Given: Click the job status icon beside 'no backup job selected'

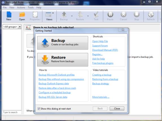Looking at the screenshot, I should point(28,28).
